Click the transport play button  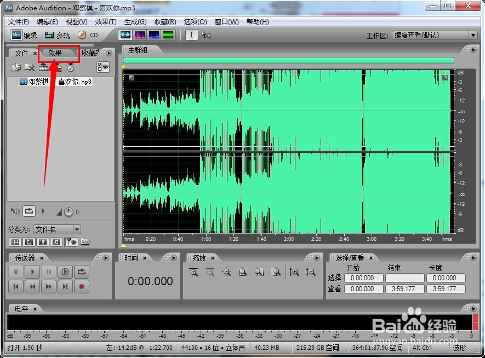[x=32, y=272]
